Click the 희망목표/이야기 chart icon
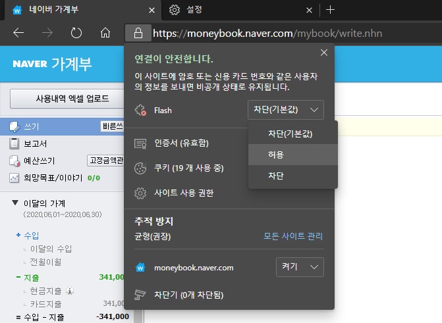The width and height of the screenshot is (442, 323). point(14,178)
